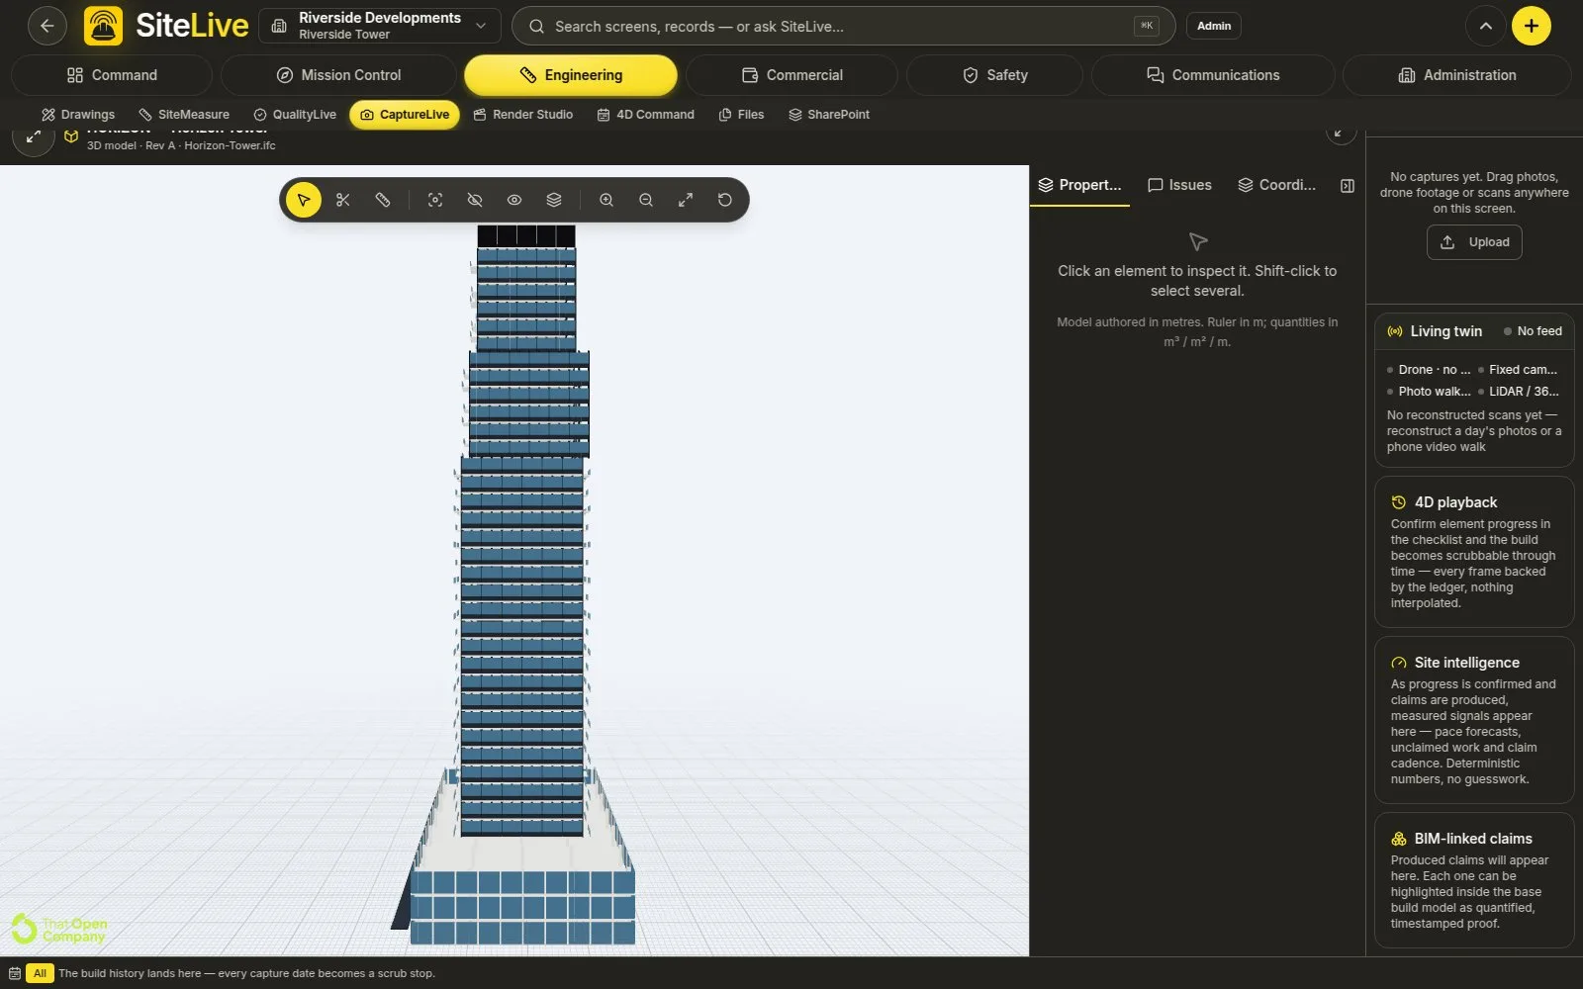Reset the 3D view with the rotate-back icon

[x=725, y=200]
